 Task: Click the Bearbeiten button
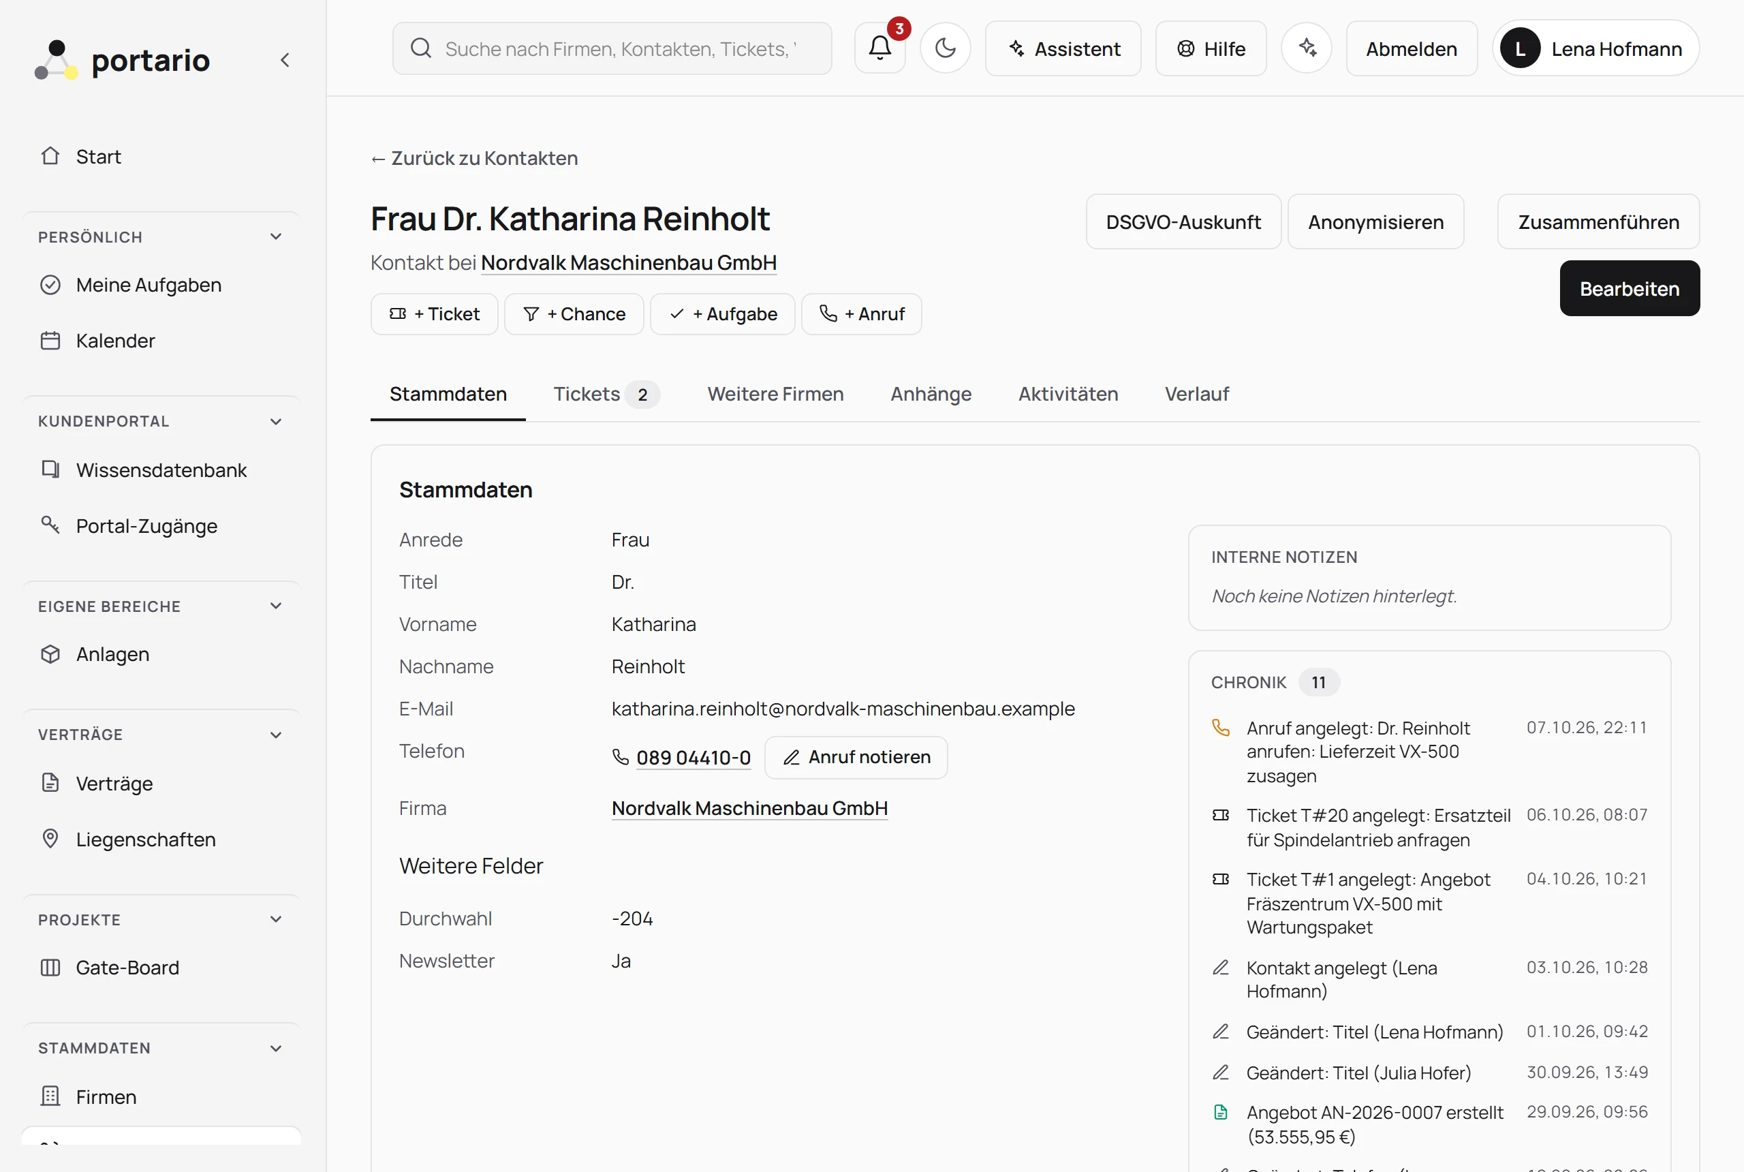click(1629, 288)
